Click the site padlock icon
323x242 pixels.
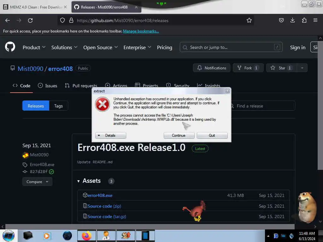[71, 20]
